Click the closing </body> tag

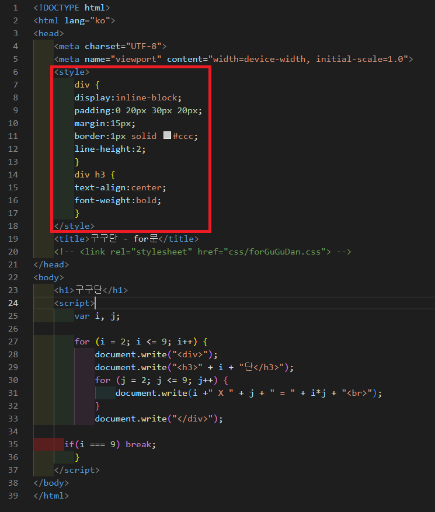pyautogui.click(x=51, y=483)
